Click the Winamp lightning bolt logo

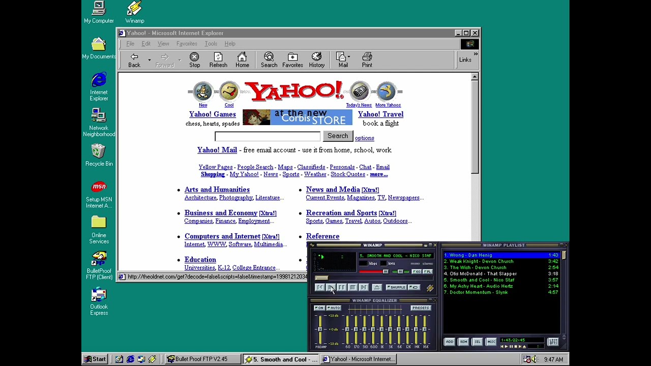coord(430,288)
